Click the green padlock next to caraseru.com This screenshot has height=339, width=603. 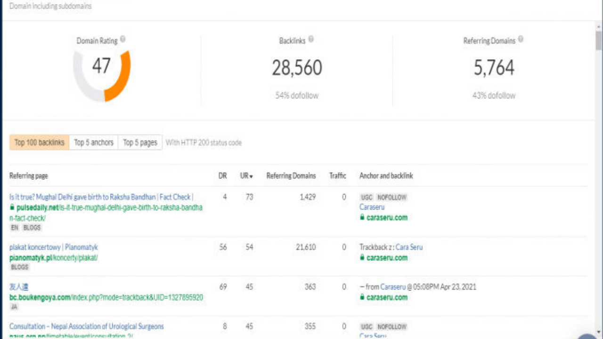tap(361, 218)
